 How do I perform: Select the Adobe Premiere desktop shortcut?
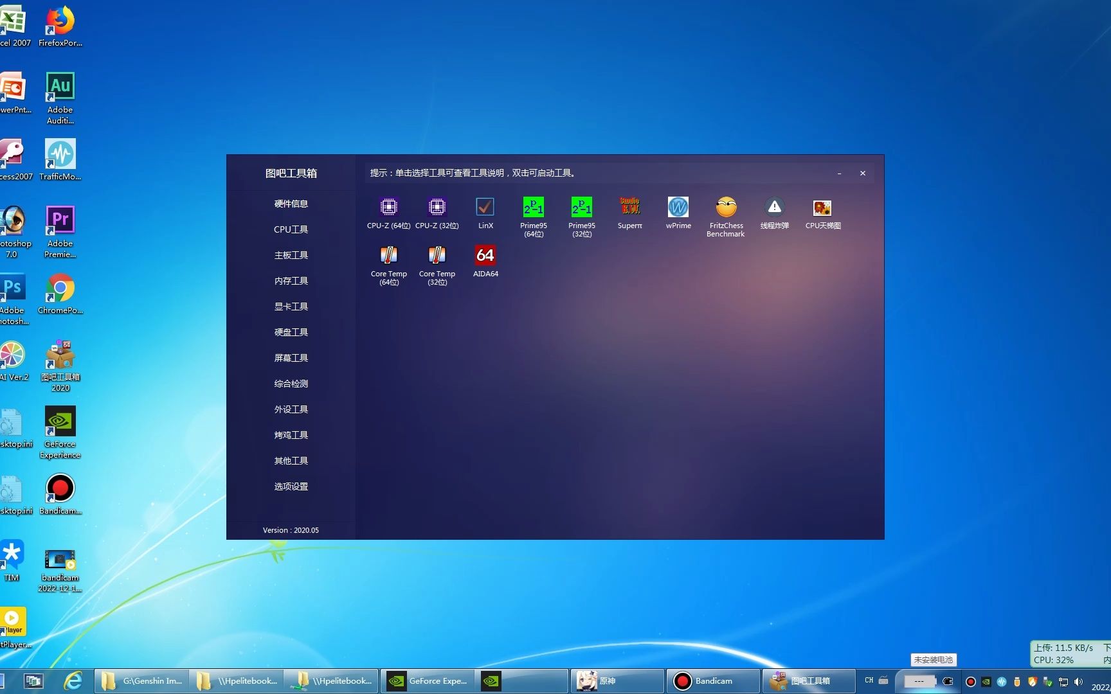(60, 231)
